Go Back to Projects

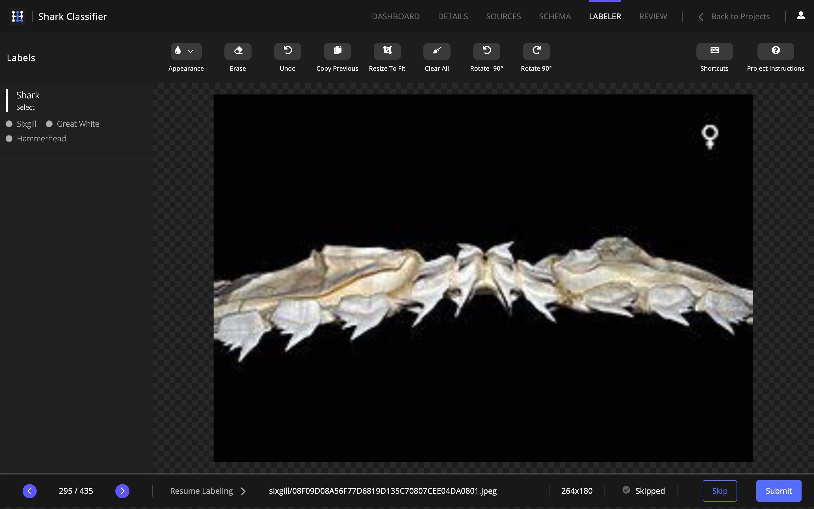tap(734, 16)
